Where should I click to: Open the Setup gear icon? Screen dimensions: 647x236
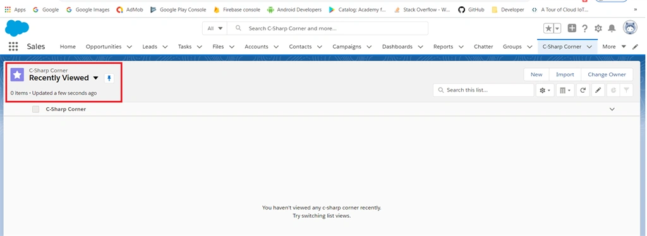pyautogui.click(x=598, y=28)
